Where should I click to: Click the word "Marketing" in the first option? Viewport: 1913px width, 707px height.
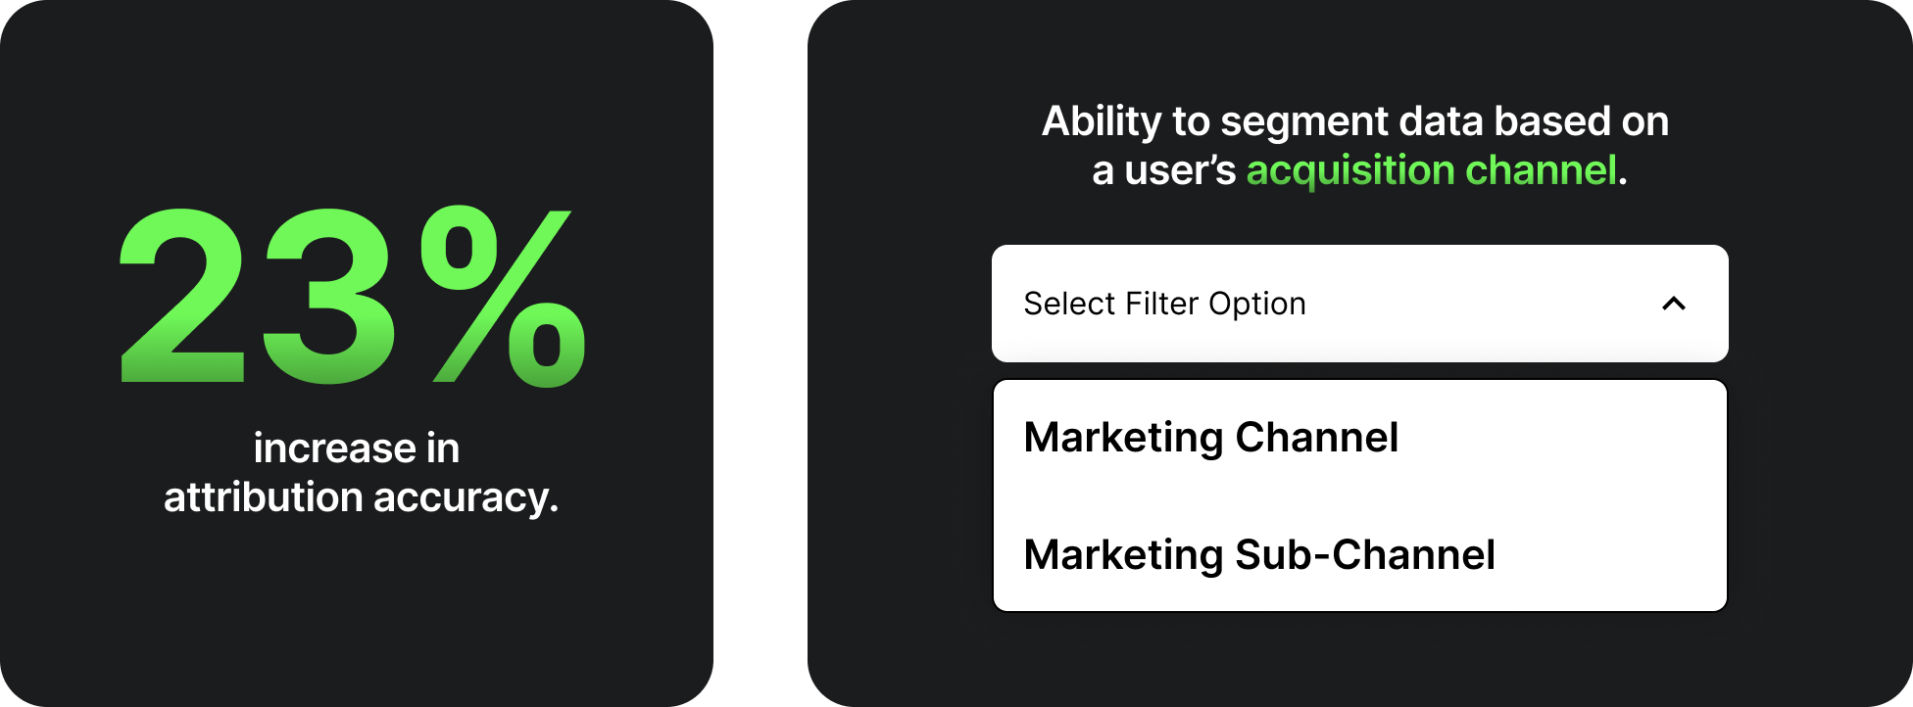click(x=1123, y=438)
